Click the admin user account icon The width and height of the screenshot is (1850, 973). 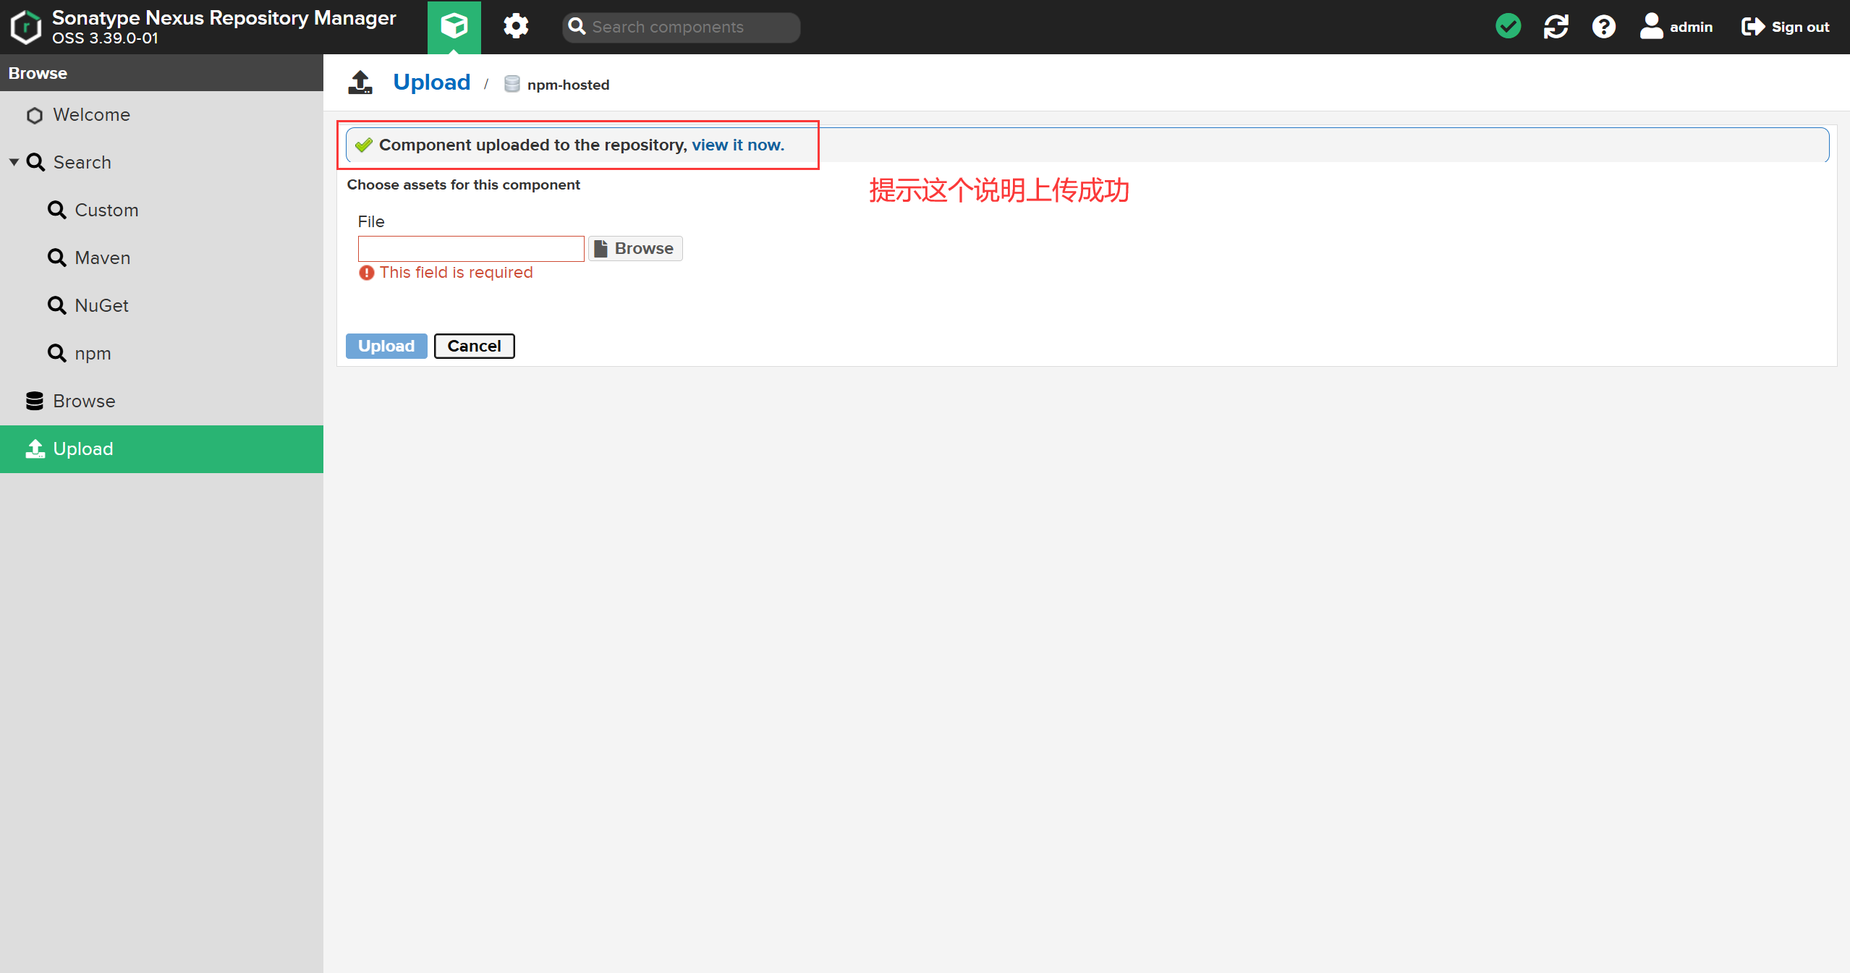[1651, 27]
